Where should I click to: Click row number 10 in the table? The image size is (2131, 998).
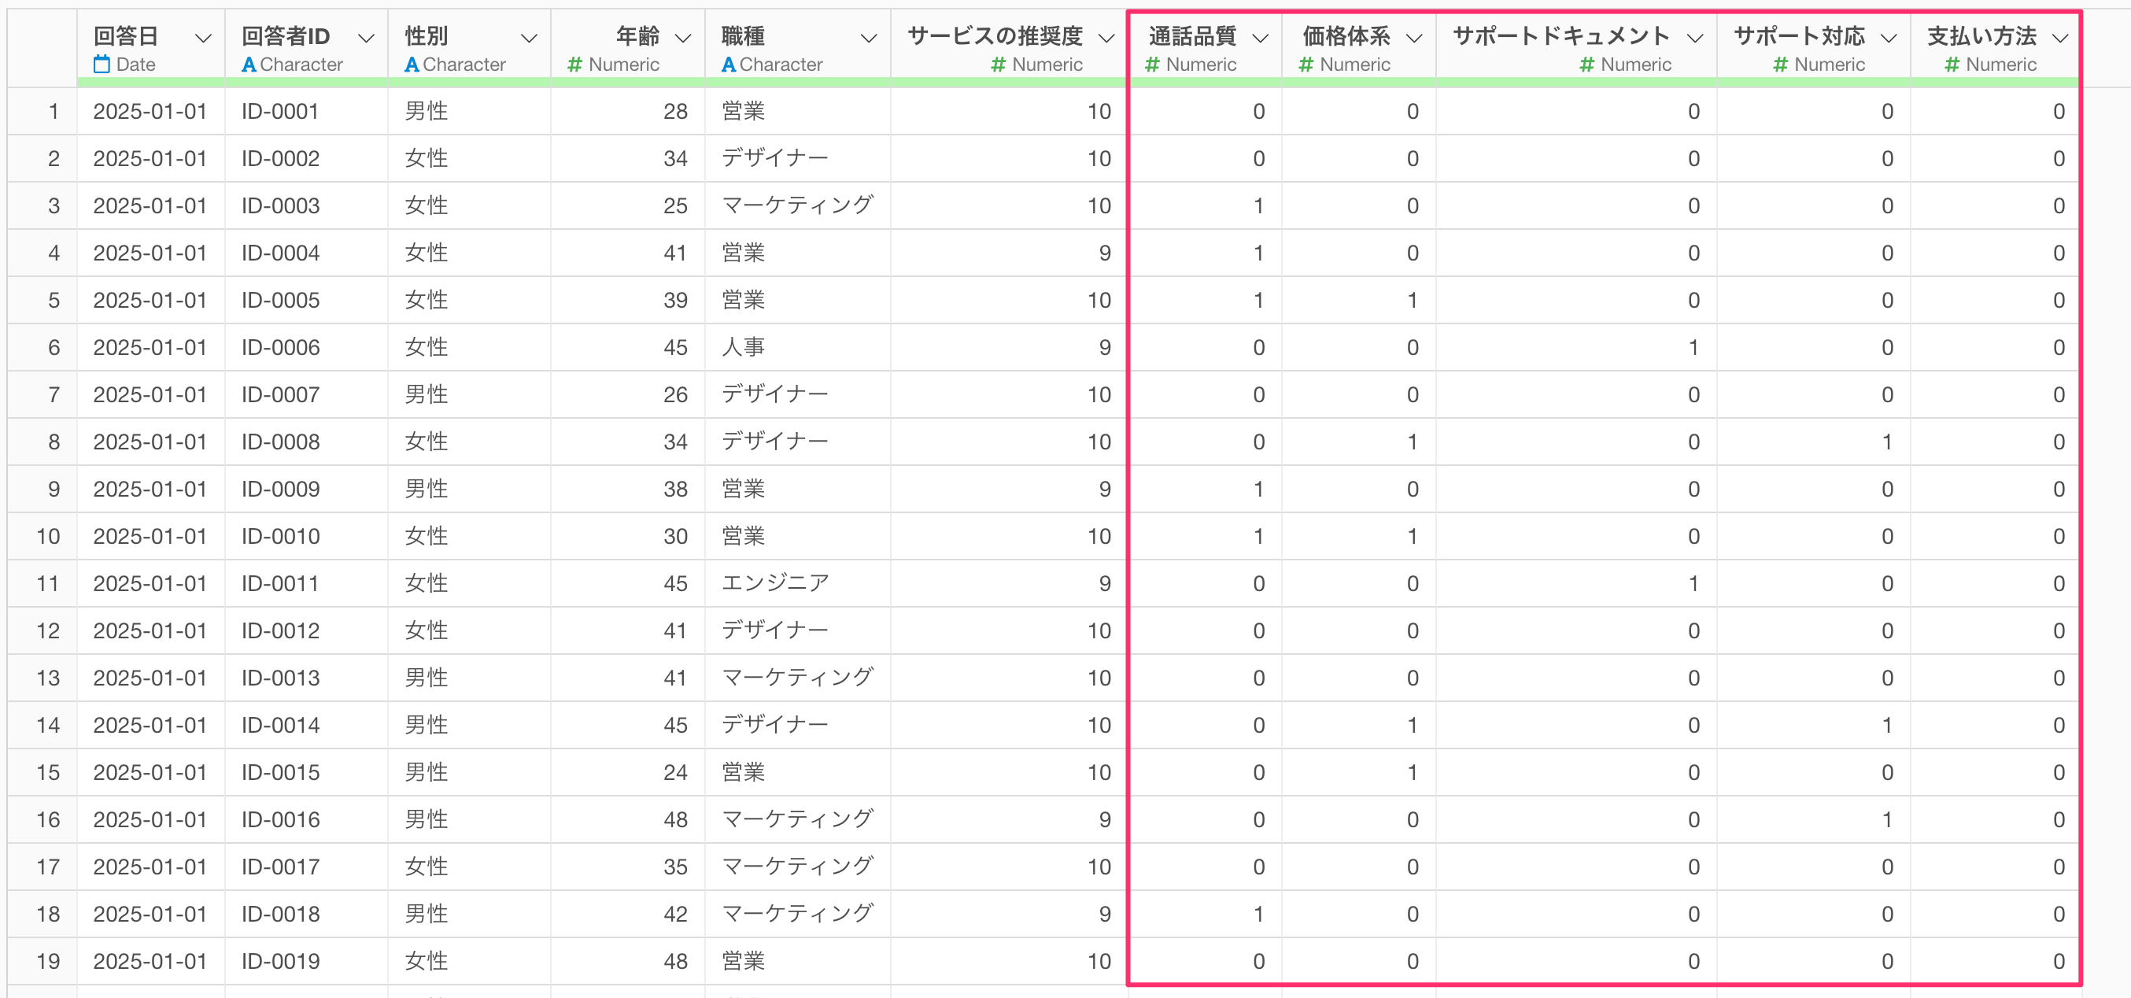coord(48,536)
